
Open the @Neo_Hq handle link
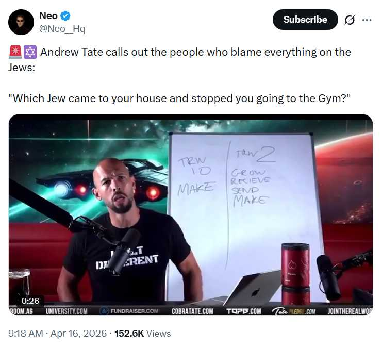tap(62, 29)
